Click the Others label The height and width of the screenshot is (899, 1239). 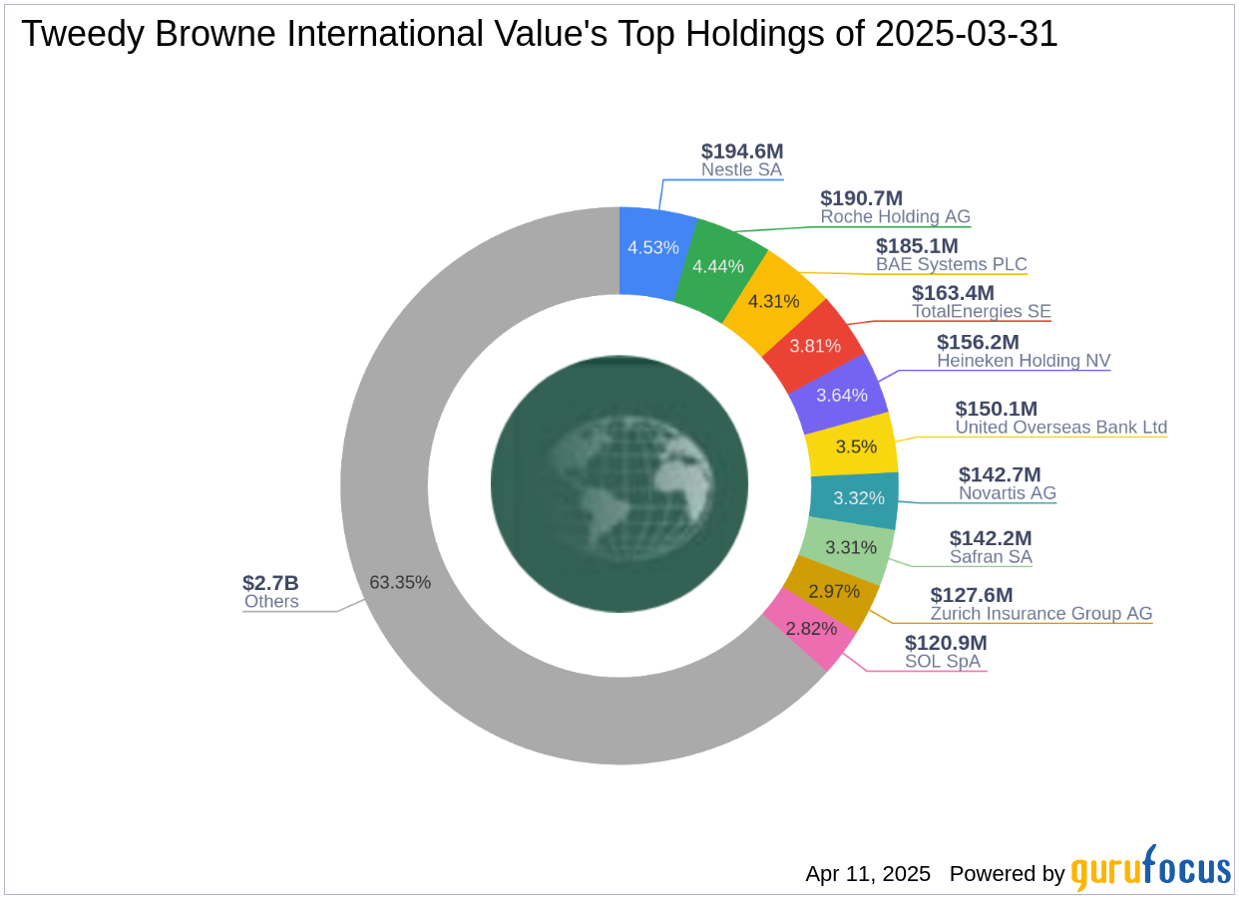(x=270, y=602)
